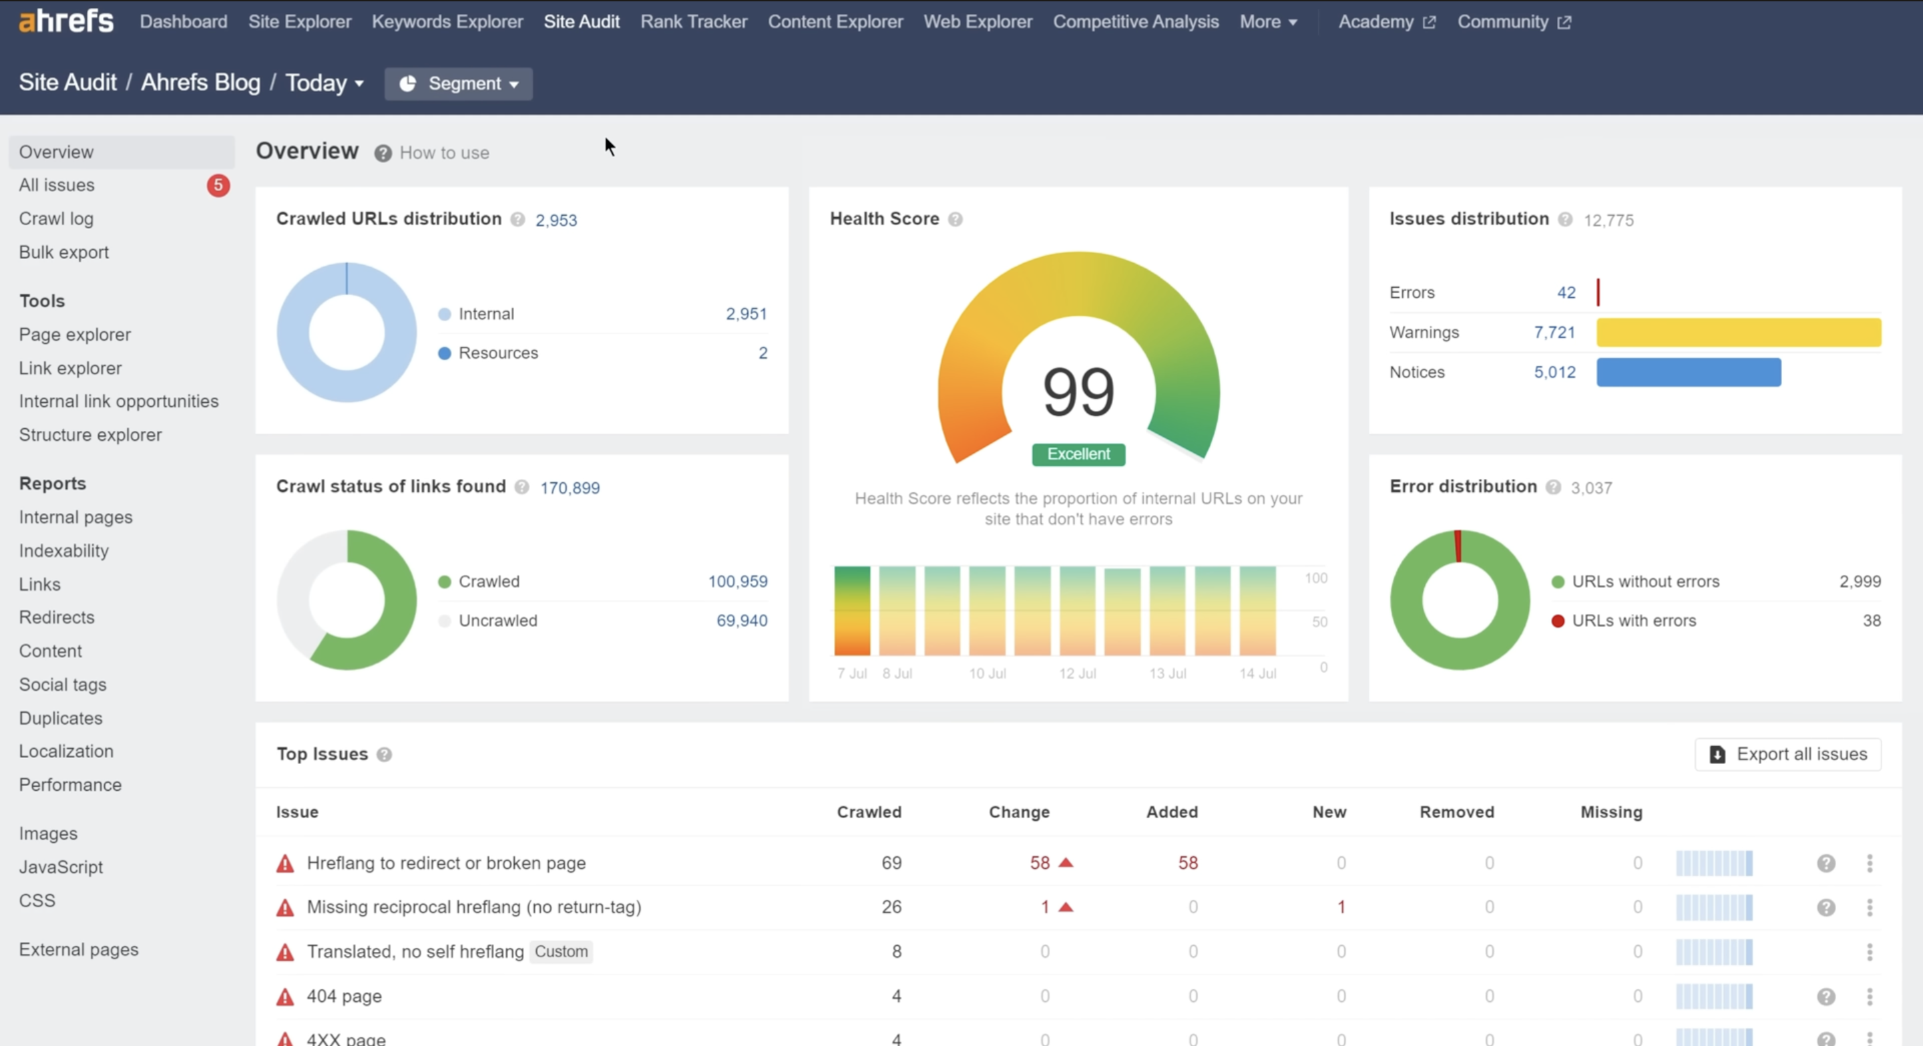1923x1046 pixels.
Task: Open Crawl log in the sidebar
Action: pos(56,219)
